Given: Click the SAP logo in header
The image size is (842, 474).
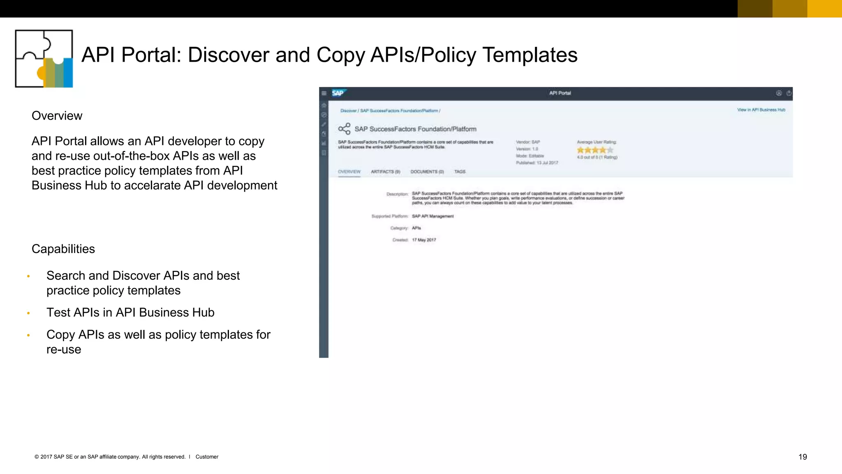Looking at the screenshot, I should point(339,93).
